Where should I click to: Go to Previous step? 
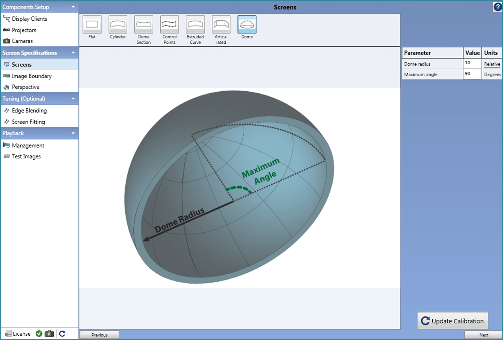pyautogui.click(x=99, y=335)
